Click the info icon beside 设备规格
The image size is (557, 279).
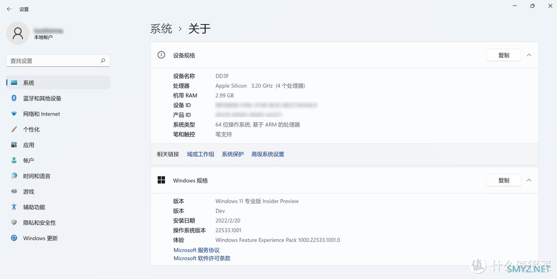tap(161, 55)
